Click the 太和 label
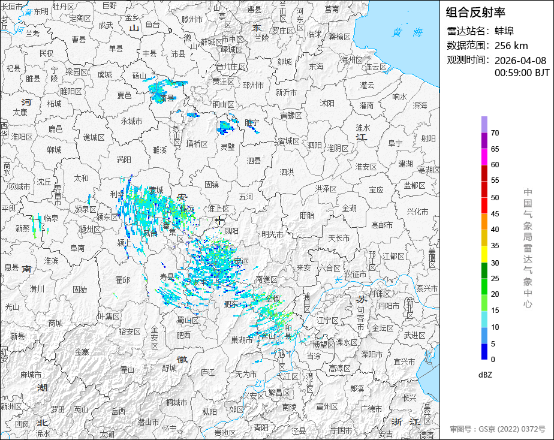 (x=81, y=178)
